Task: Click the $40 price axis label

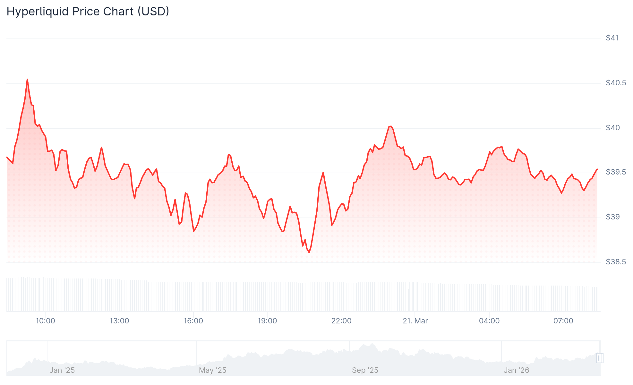Action: tap(612, 128)
